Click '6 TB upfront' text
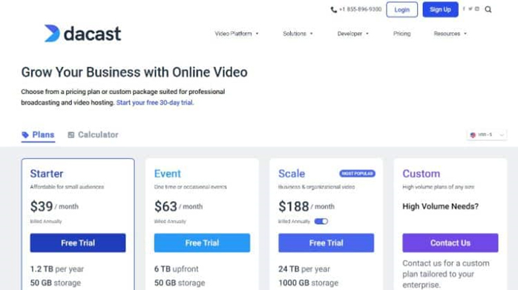The height and width of the screenshot is (290, 518). coord(177,268)
